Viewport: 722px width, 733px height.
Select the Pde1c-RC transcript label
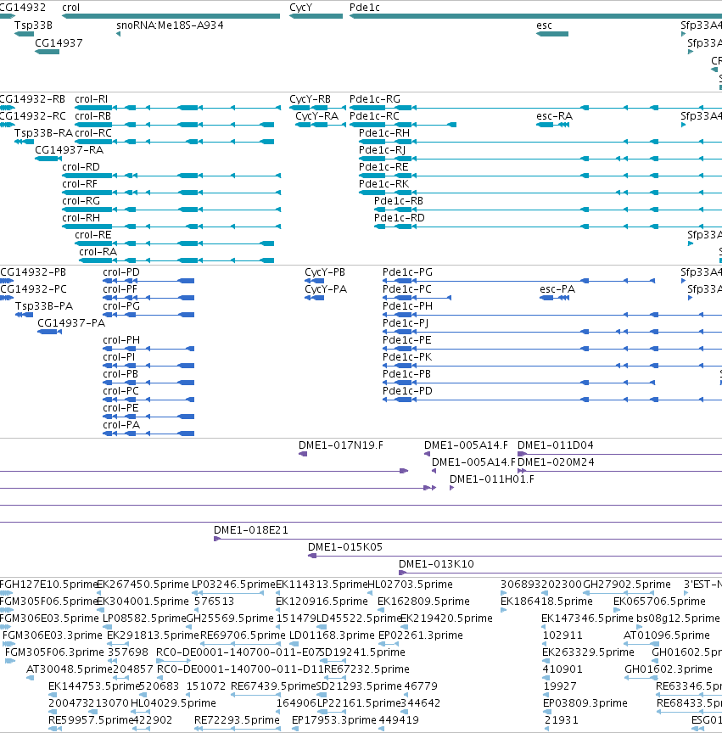pos(374,116)
